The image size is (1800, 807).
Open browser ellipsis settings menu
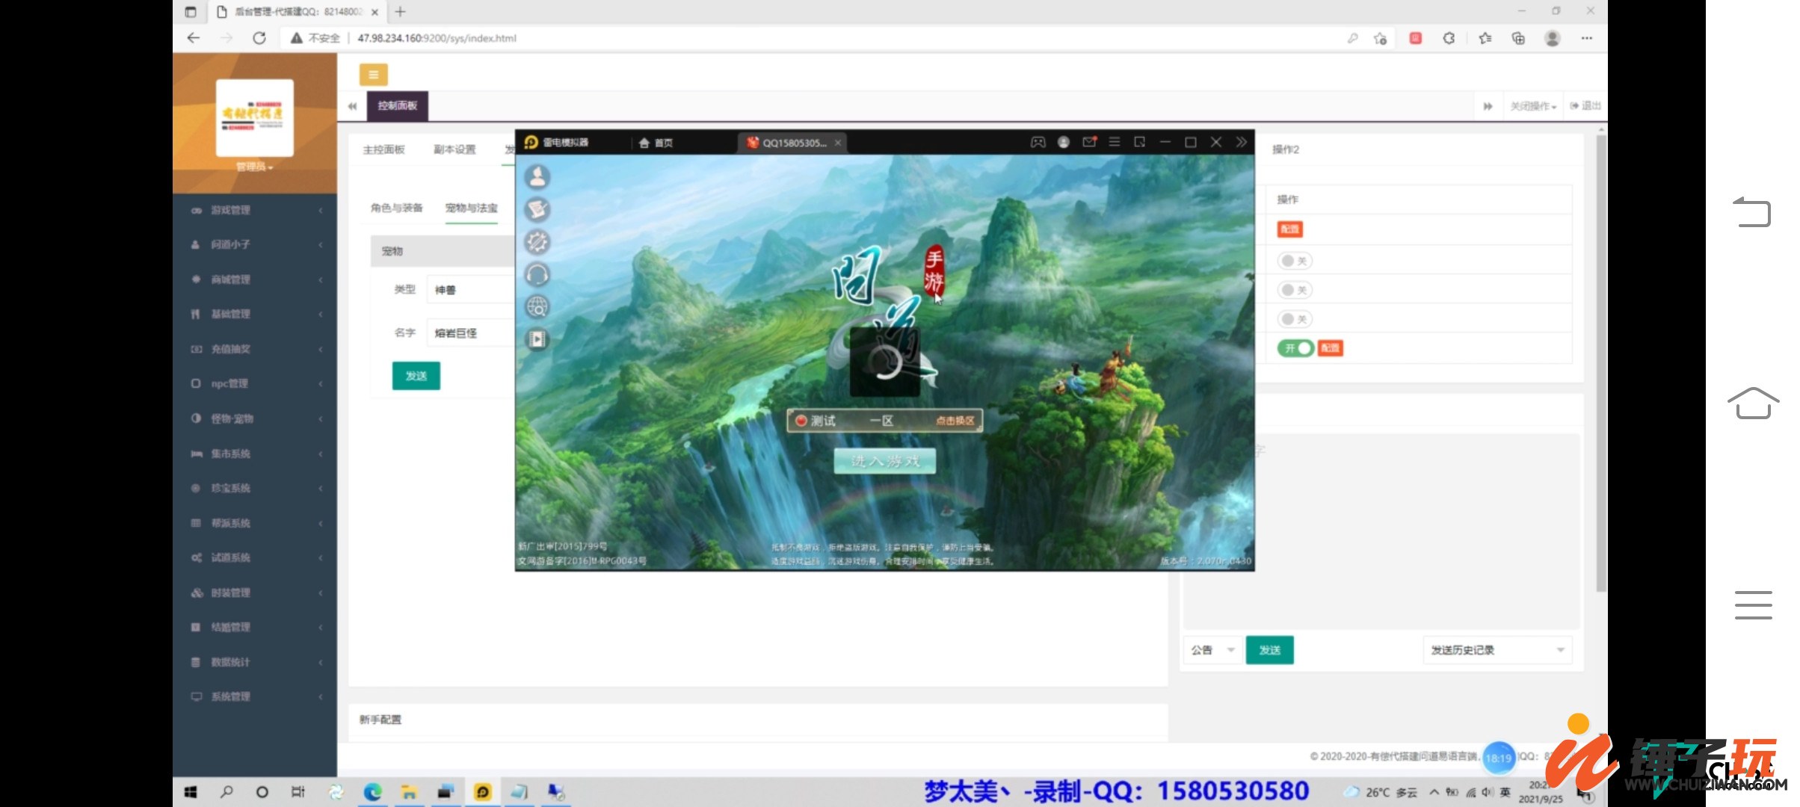tap(1587, 38)
